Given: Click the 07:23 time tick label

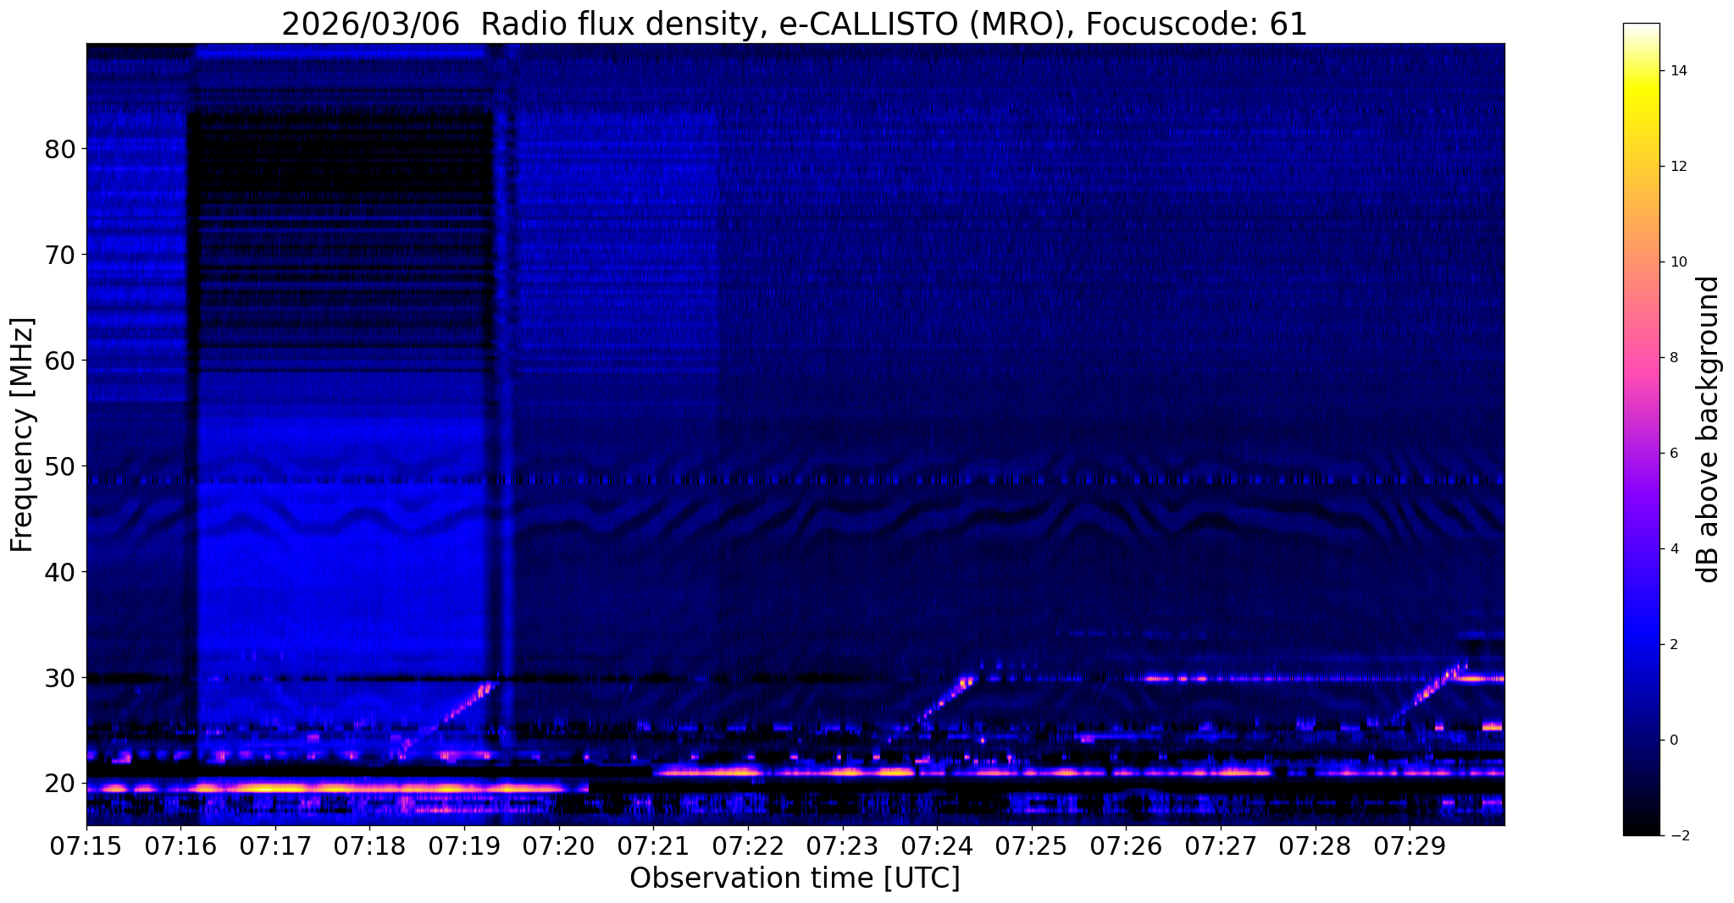Looking at the screenshot, I should point(843,845).
